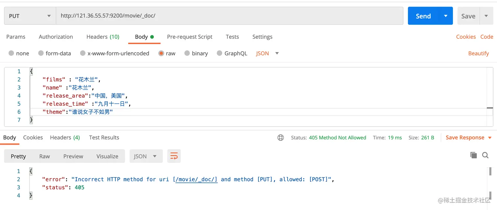The width and height of the screenshot is (497, 210).
Task: Open the response Headers (4) tab
Action: [65, 137]
